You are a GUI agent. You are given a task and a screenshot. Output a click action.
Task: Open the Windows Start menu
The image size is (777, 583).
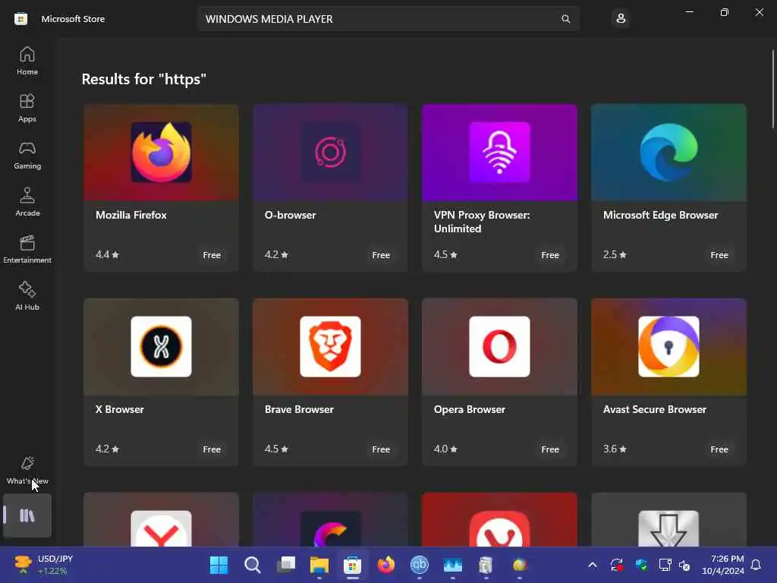[x=219, y=565]
